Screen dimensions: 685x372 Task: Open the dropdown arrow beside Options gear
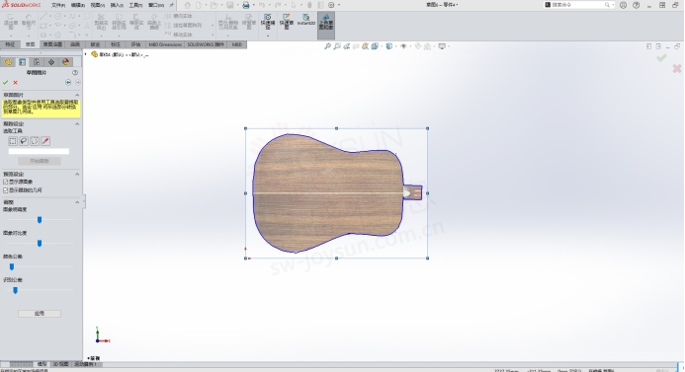click(339, 5)
